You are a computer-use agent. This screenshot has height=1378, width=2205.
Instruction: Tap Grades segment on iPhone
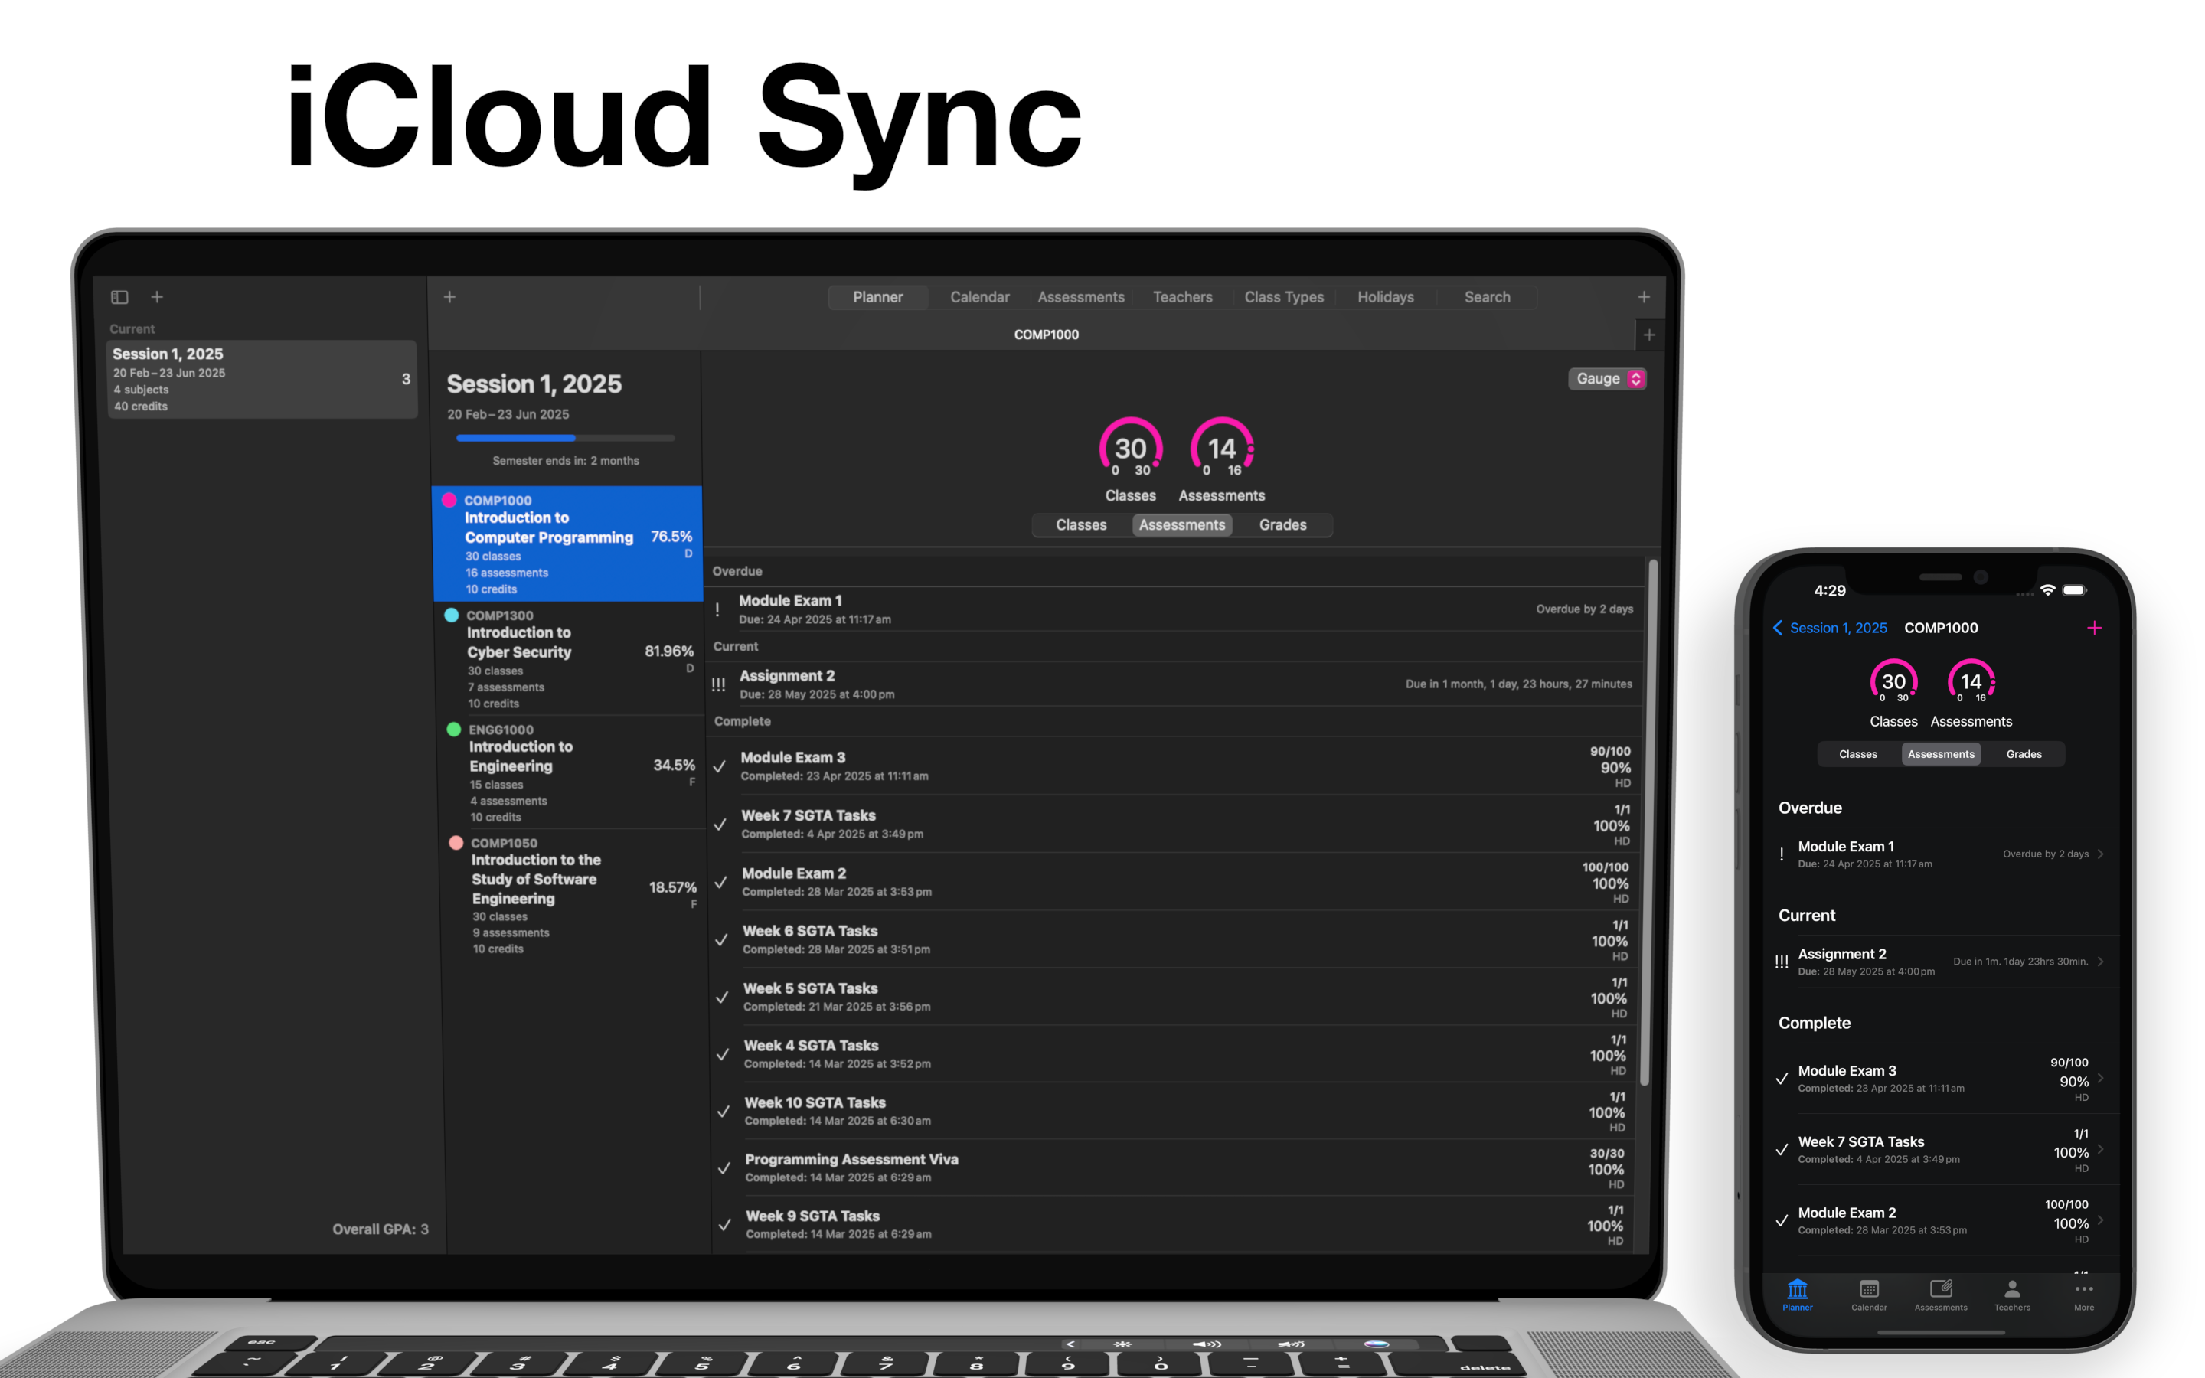(x=2024, y=754)
